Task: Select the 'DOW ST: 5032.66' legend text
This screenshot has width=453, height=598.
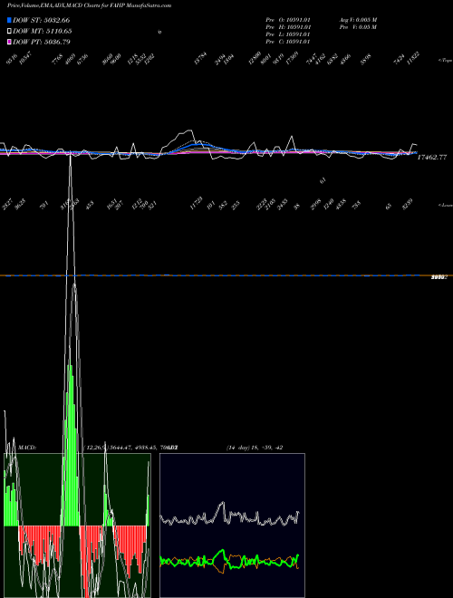Action: point(41,20)
